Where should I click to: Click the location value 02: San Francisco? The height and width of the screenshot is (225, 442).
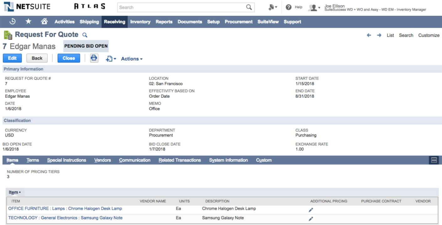pyautogui.click(x=166, y=84)
